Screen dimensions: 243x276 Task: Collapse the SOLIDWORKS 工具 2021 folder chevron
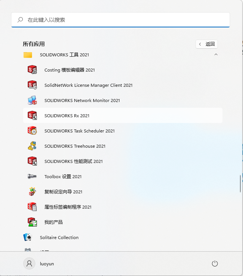click(216, 54)
